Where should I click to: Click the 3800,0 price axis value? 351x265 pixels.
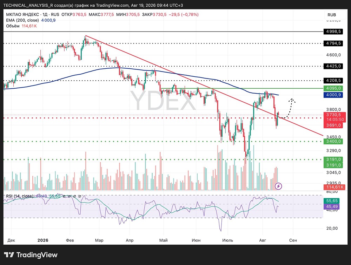[333, 109]
